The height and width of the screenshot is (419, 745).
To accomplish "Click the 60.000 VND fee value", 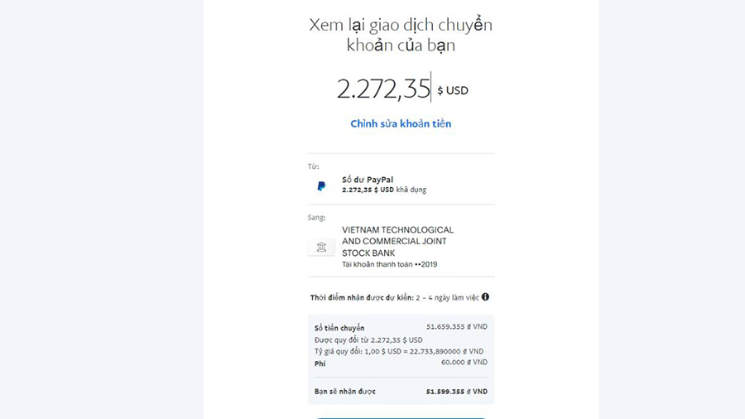I will coord(464,362).
